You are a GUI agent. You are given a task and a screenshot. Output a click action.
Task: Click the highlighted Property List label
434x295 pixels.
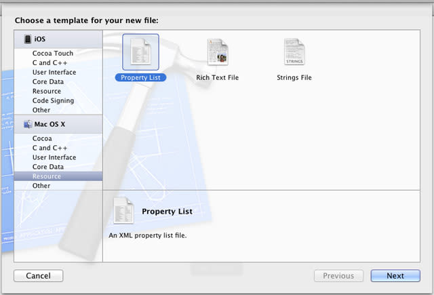coord(140,77)
